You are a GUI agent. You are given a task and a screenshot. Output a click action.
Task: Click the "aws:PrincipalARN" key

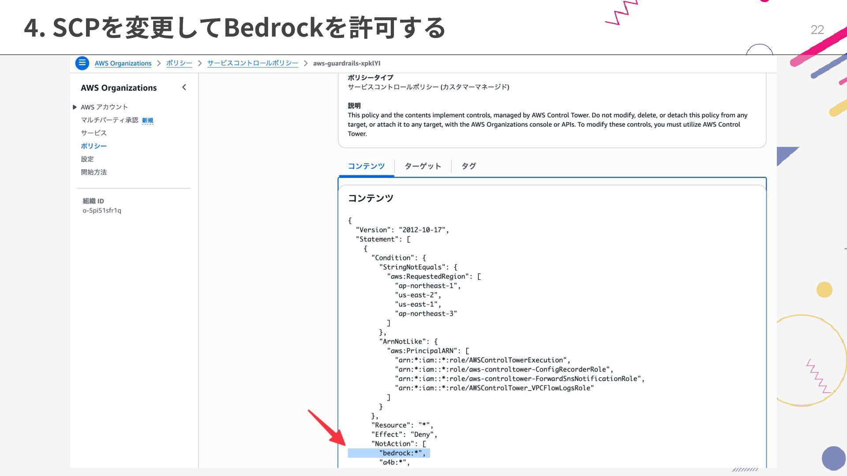click(x=423, y=351)
